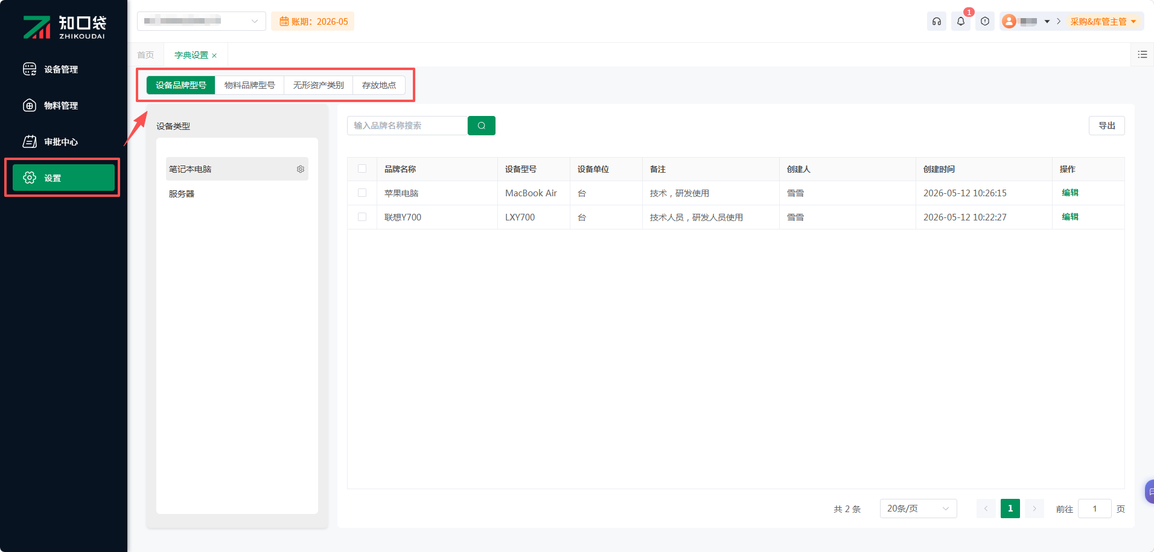Select the 设备品牌型号 tab

pos(181,85)
